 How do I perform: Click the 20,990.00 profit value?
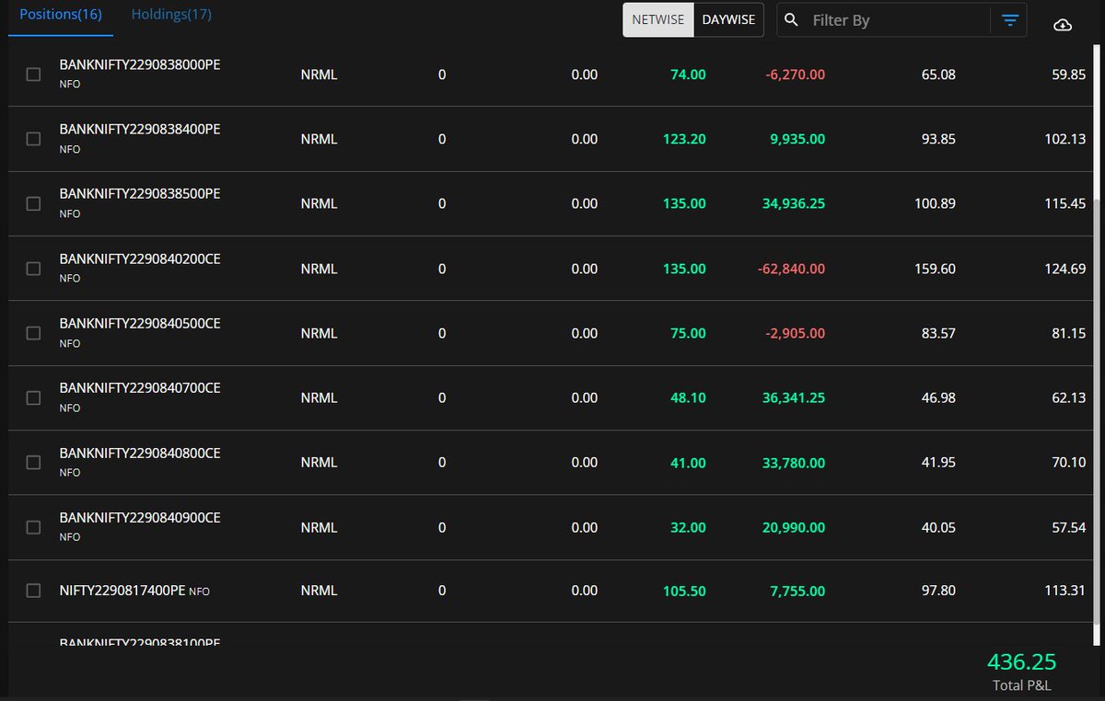click(794, 527)
